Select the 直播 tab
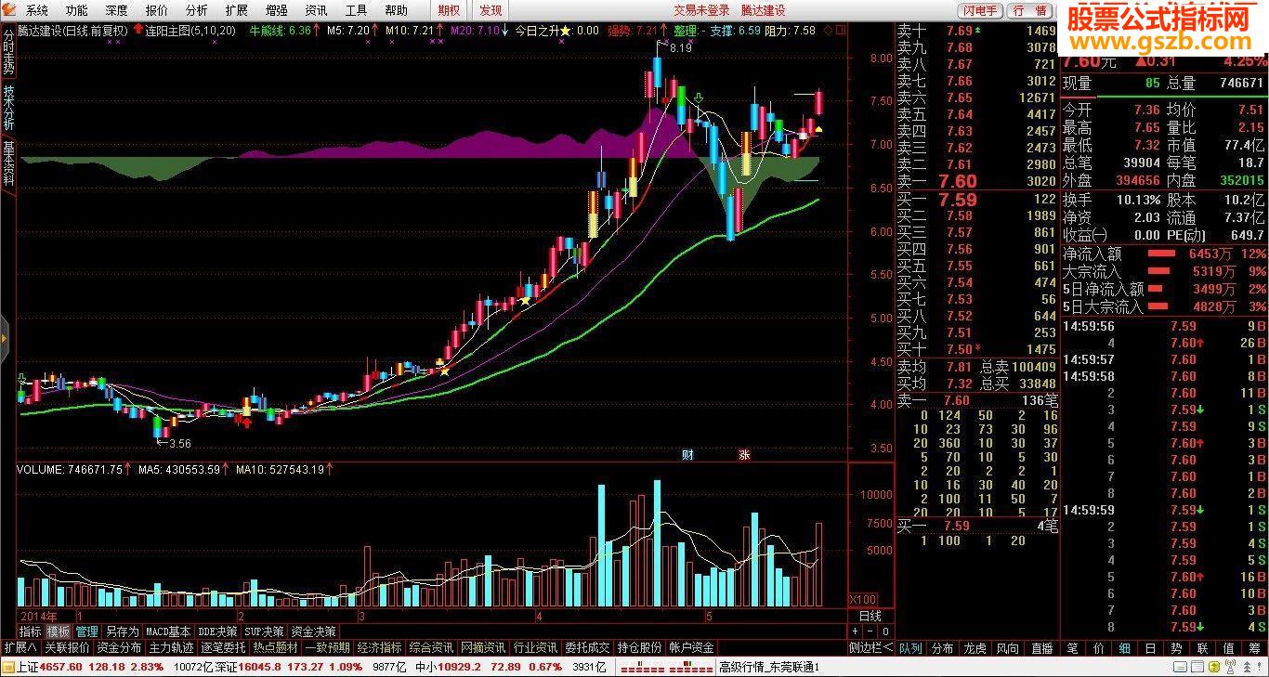The width and height of the screenshot is (1269, 677). tap(1041, 648)
